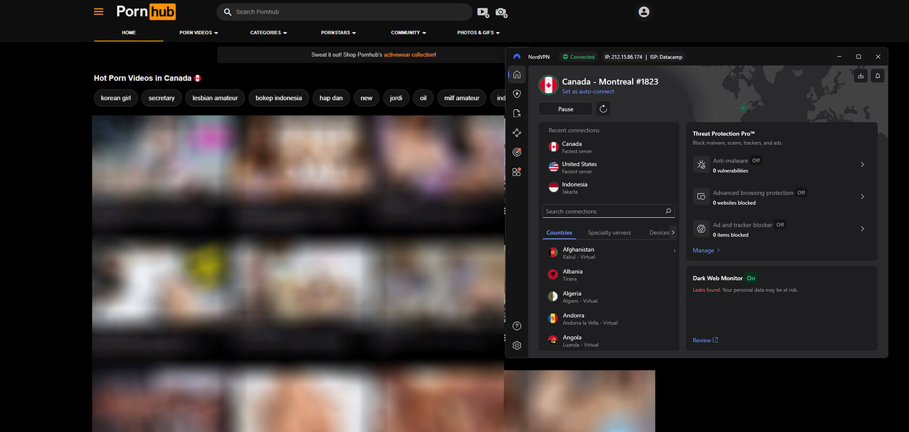Click the NordVPN logo in title bar
909x432 pixels.
[x=517, y=57]
